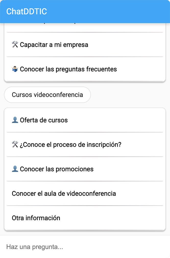170x258 pixels.
Task: Click the Cursos videoconferencia message chip
Action: (x=47, y=95)
